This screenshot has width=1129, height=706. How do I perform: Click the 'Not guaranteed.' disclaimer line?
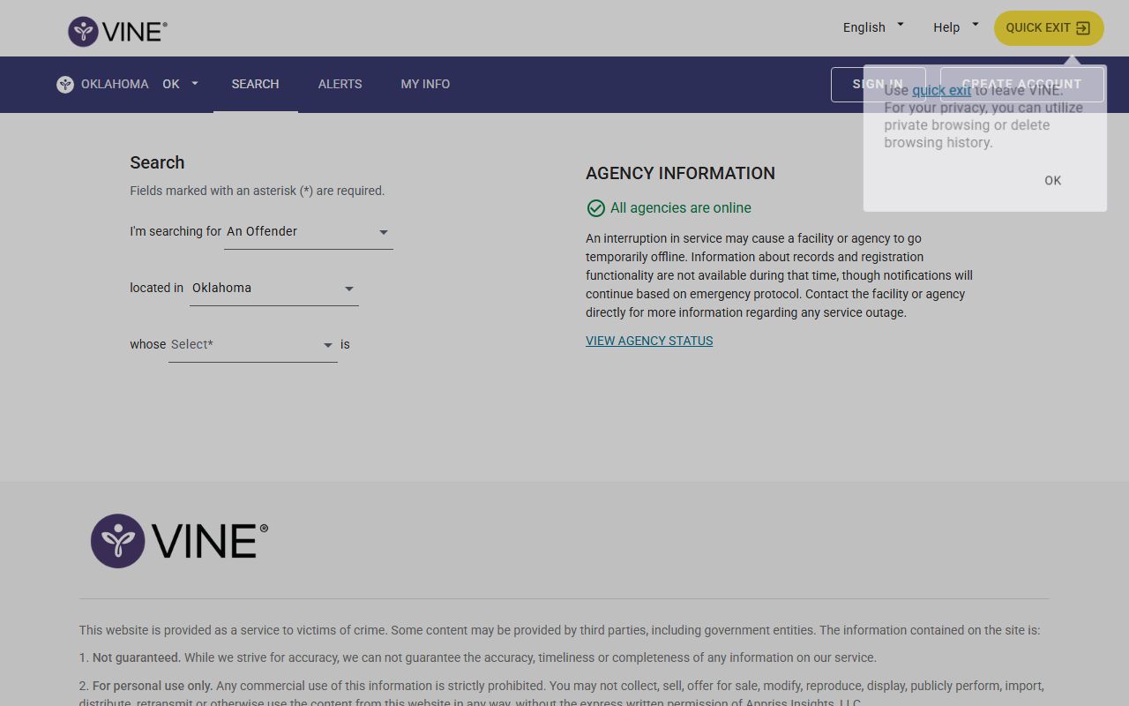(478, 657)
